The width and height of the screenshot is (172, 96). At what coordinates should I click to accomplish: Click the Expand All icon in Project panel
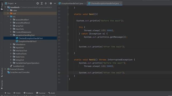[42, 3]
